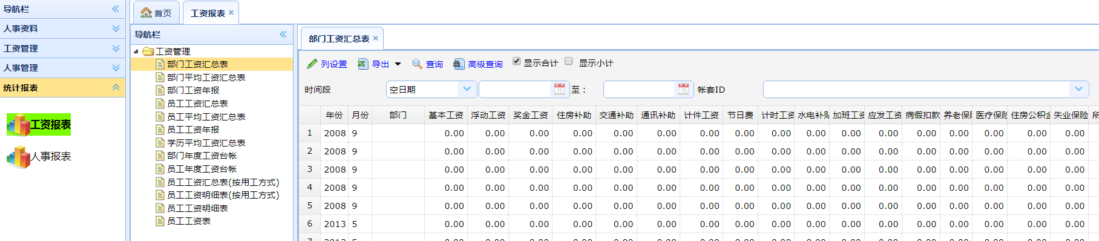Click the 基本工资 column header
1099x241 pixels.
(x=445, y=115)
